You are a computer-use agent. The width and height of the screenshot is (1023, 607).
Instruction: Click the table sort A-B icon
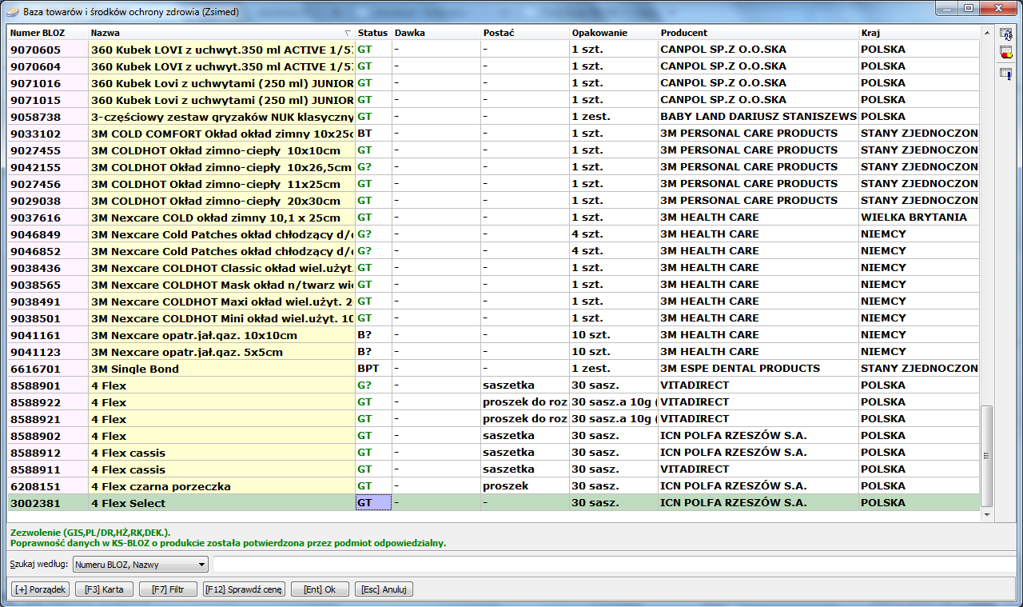click(x=1005, y=34)
